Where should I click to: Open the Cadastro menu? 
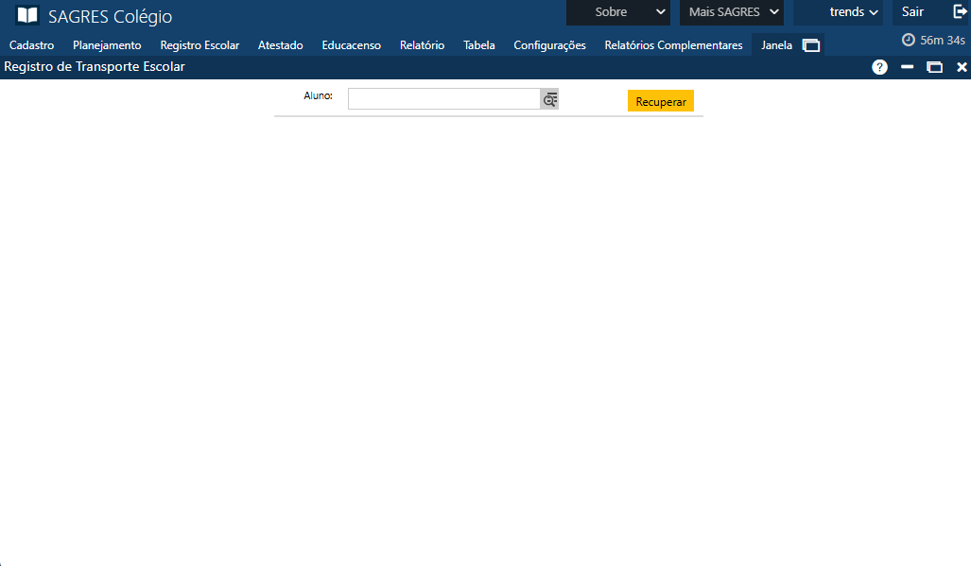coord(31,44)
